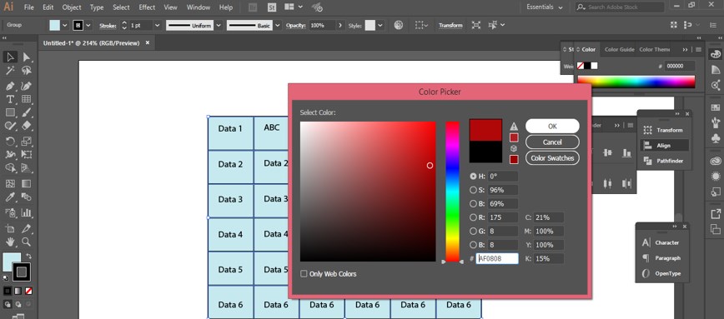Click the Opacity label link
This screenshot has height=319, width=724.
(x=295, y=25)
